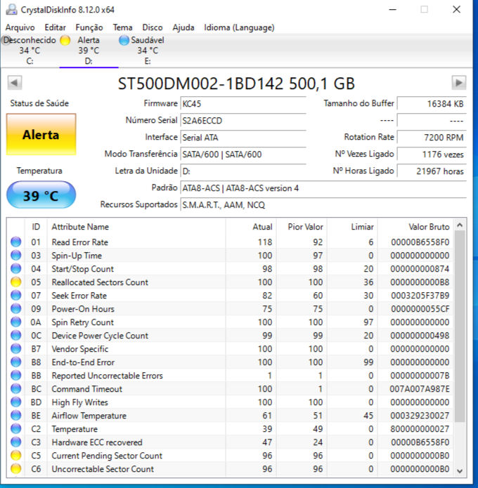Click status icon for Read Error Rate
Screen dimensions: 478x488
pyautogui.click(x=16, y=242)
